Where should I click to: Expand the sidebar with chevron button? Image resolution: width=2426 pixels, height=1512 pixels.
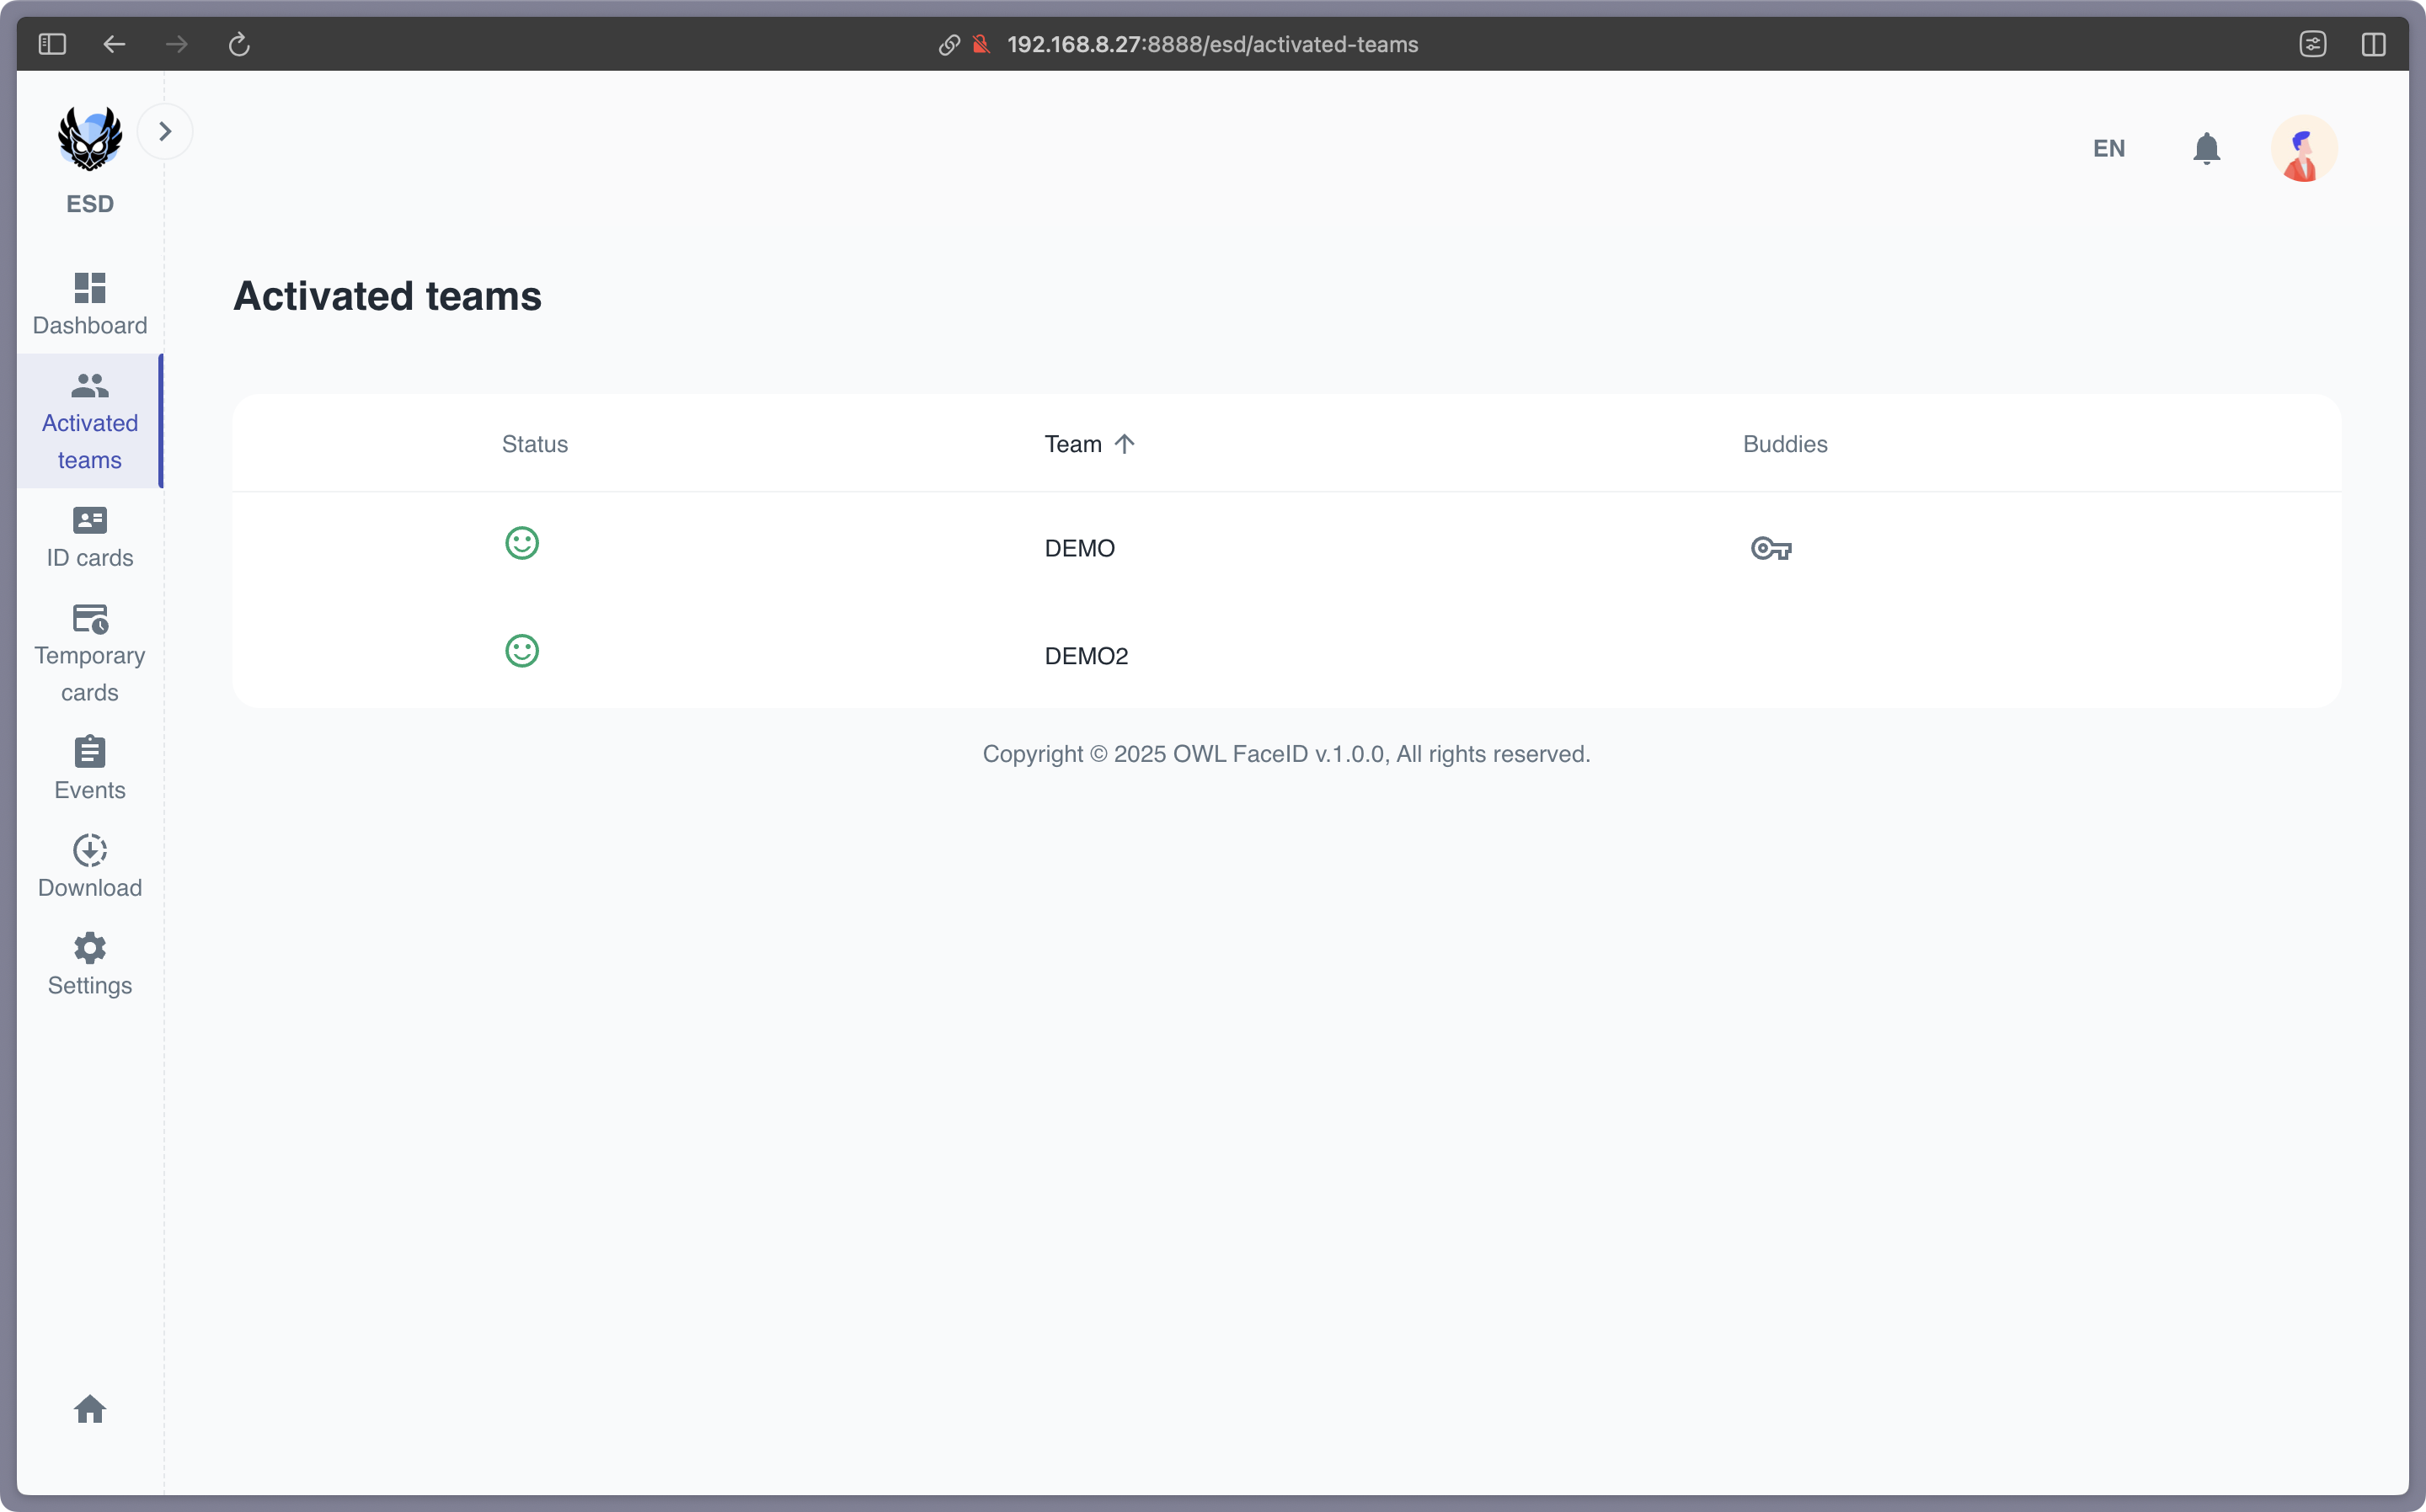tap(165, 132)
